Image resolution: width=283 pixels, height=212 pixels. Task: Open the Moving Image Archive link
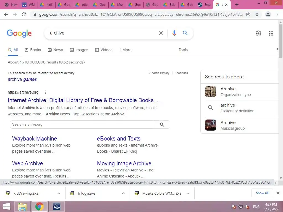pos(124,163)
